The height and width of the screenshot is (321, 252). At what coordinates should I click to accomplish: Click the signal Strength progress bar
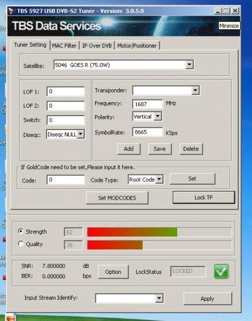point(160,232)
